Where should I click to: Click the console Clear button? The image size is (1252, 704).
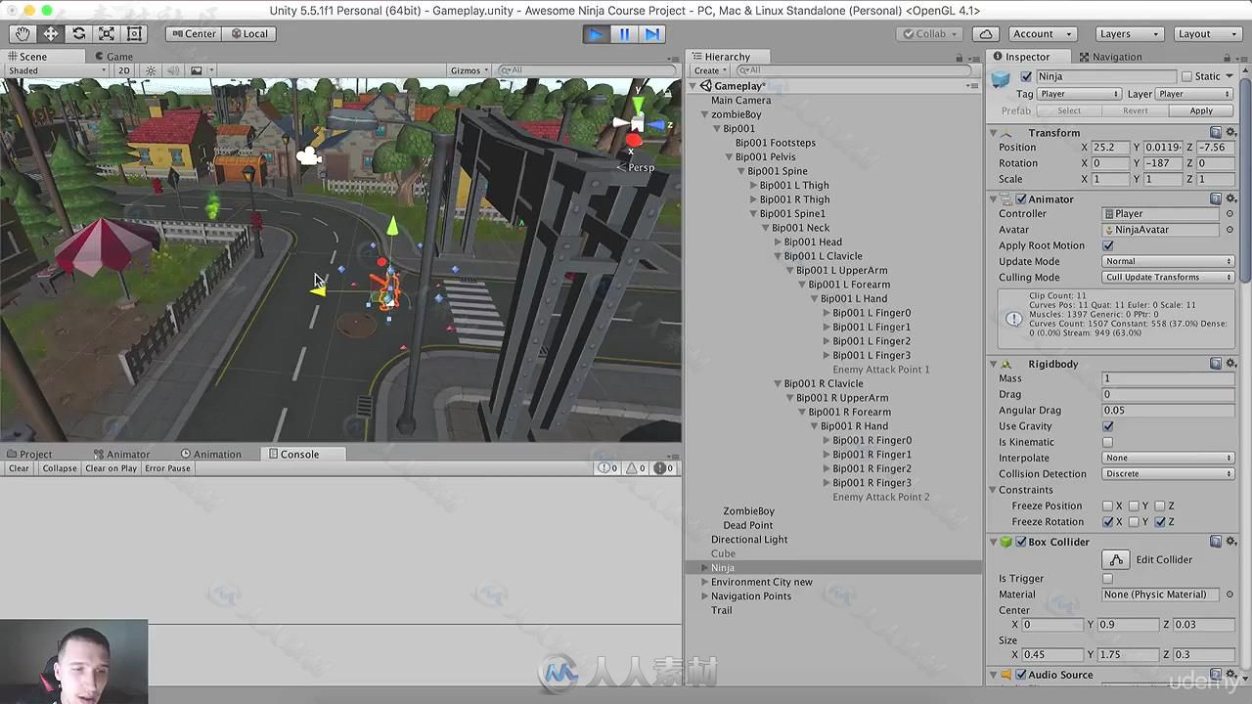pos(20,468)
